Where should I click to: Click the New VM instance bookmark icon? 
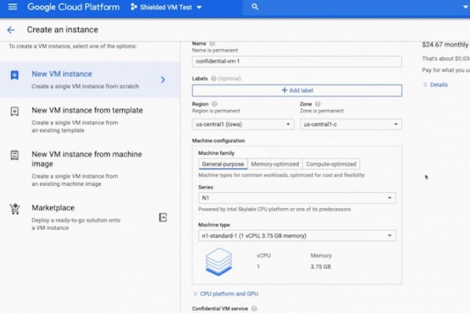click(x=14, y=75)
